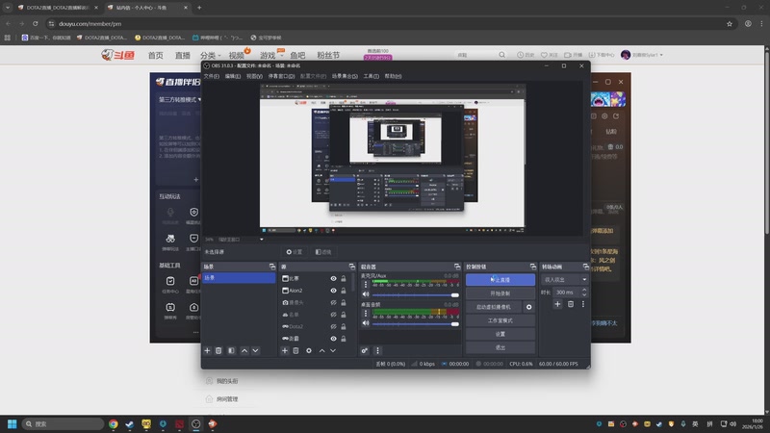Pop out the Controls dock panel
770x433 pixels.
click(x=533, y=267)
